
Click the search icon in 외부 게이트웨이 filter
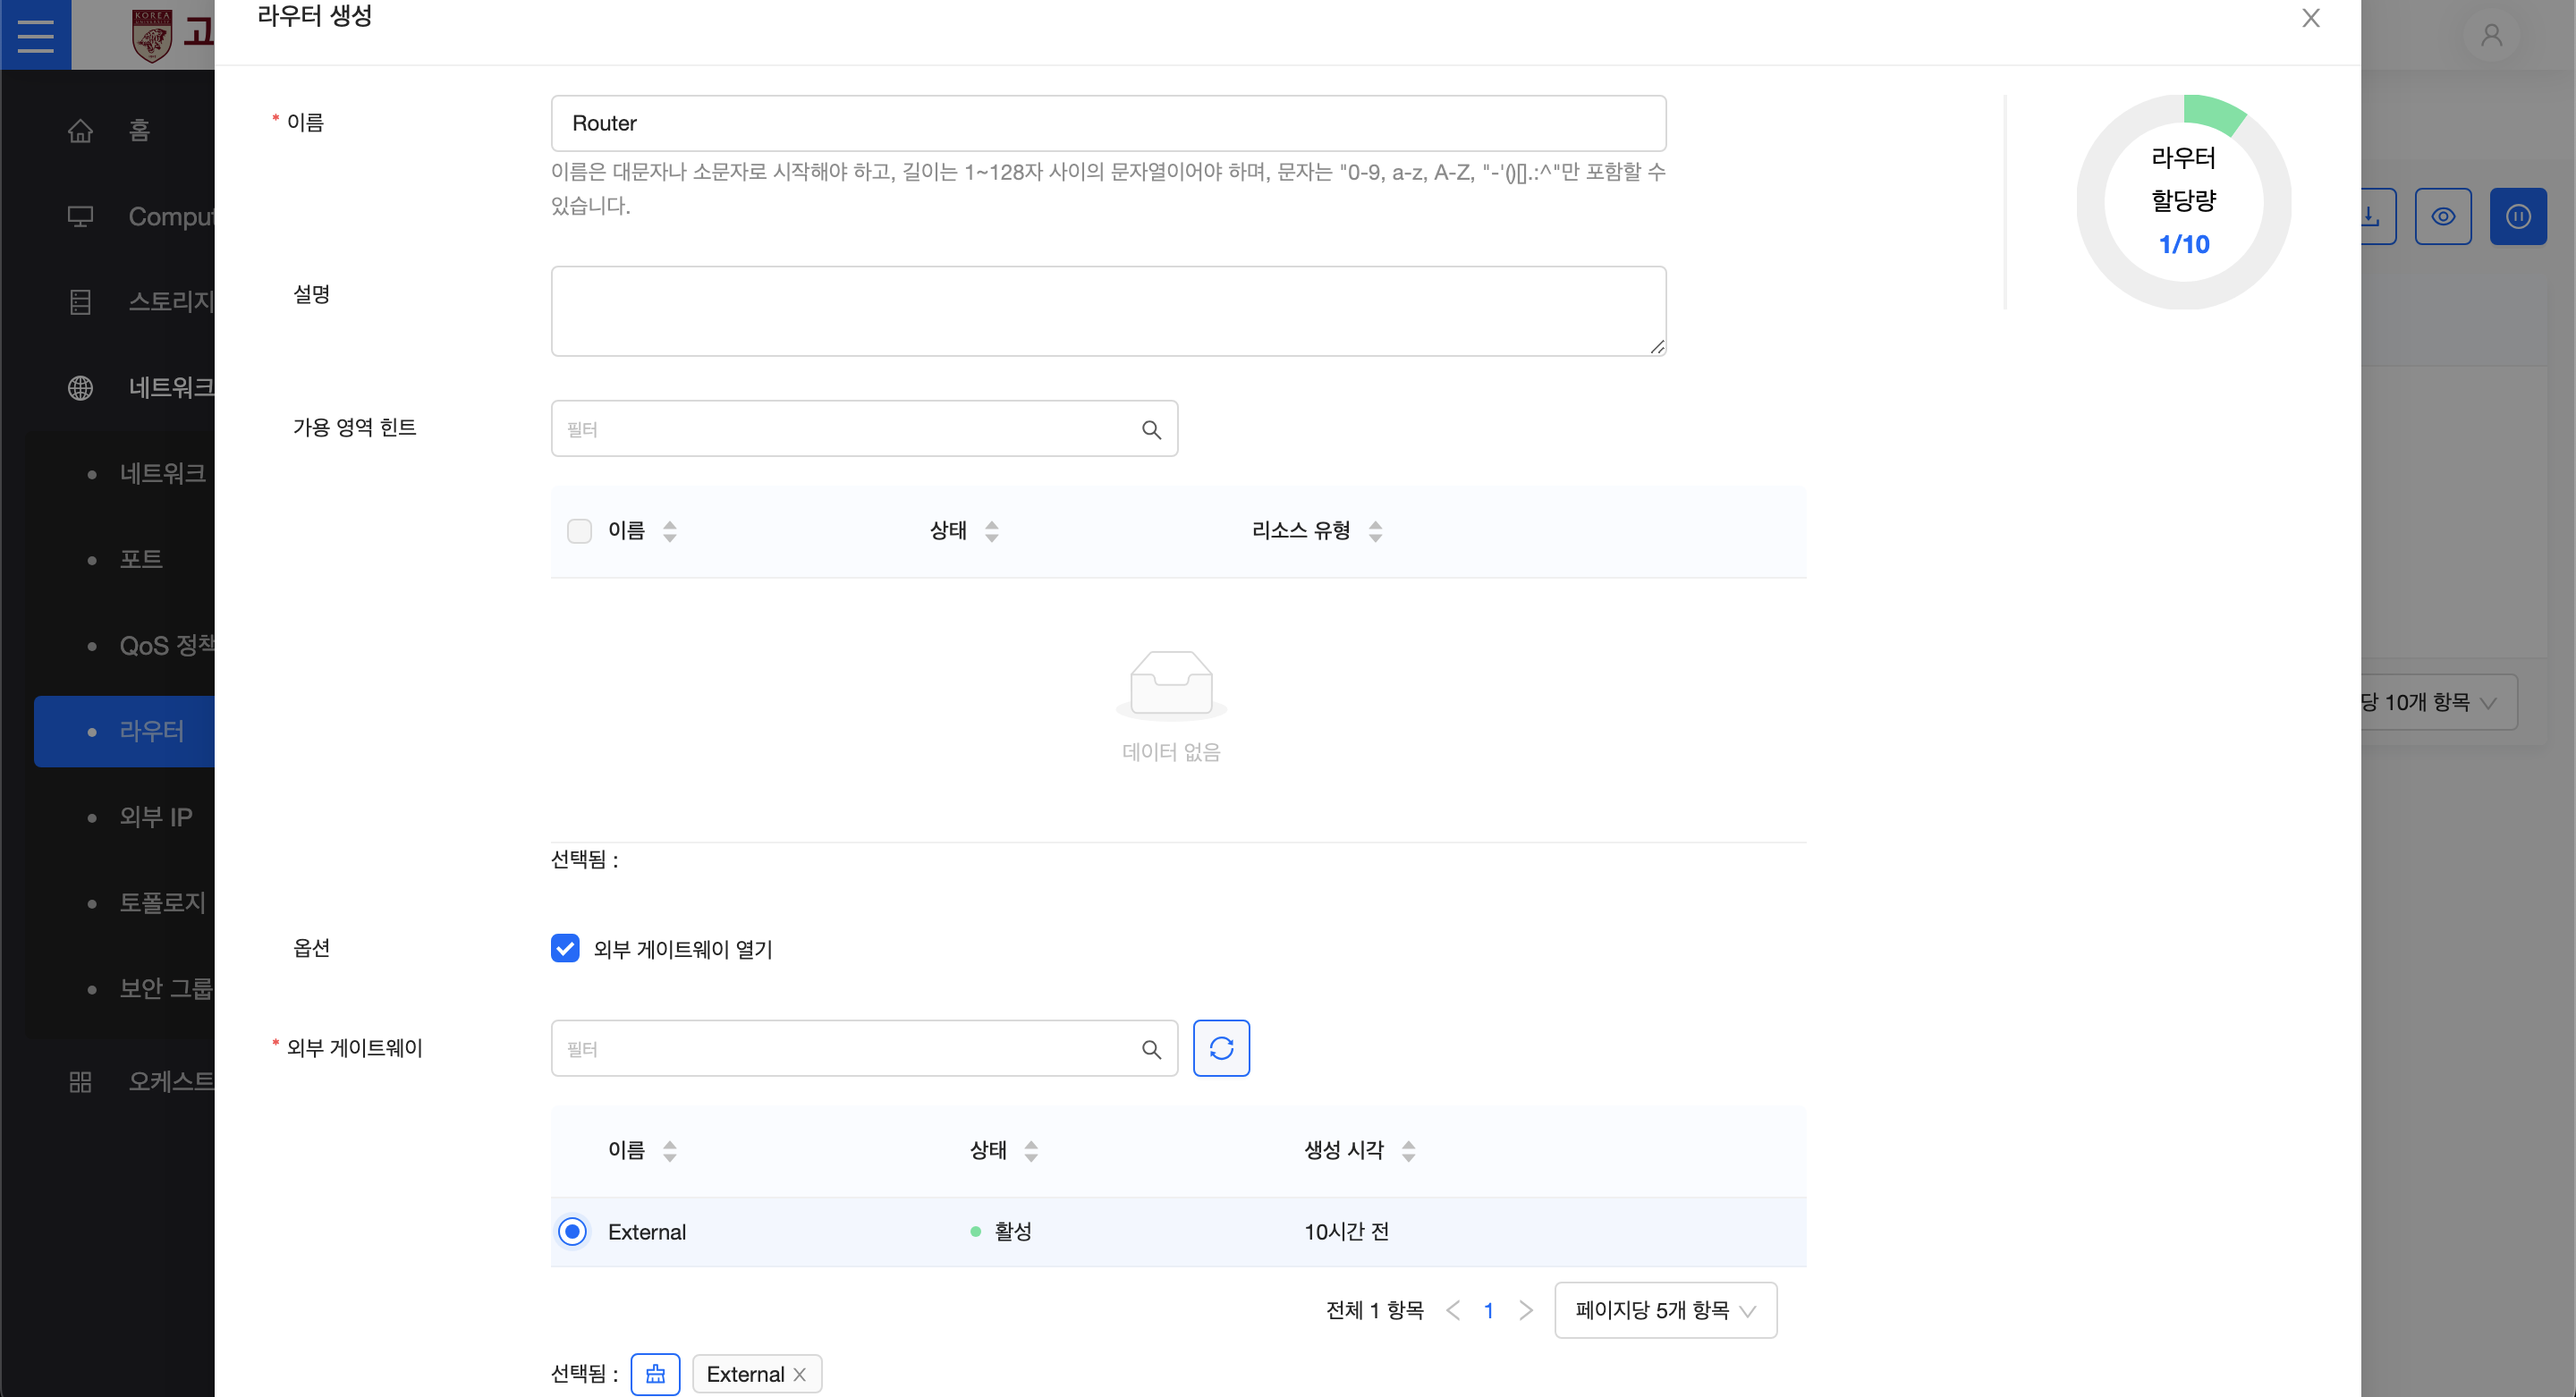click(x=1151, y=1049)
